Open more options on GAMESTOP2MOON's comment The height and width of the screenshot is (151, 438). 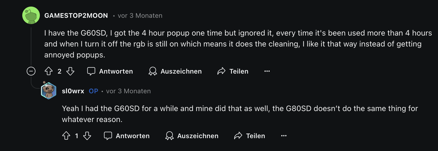point(267,71)
